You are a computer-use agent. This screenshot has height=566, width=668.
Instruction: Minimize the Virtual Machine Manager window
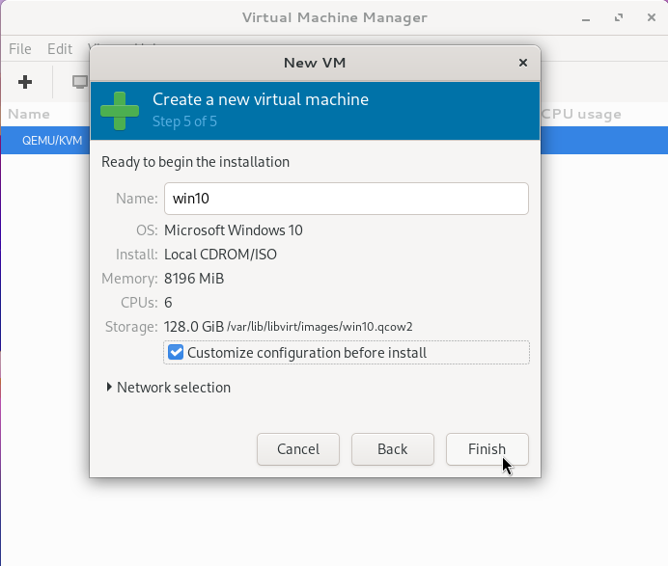click(x=586, y=18)
